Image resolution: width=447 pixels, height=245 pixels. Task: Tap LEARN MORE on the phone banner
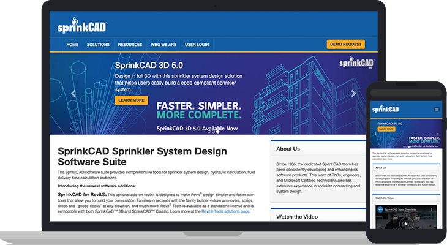click(386, 129)
